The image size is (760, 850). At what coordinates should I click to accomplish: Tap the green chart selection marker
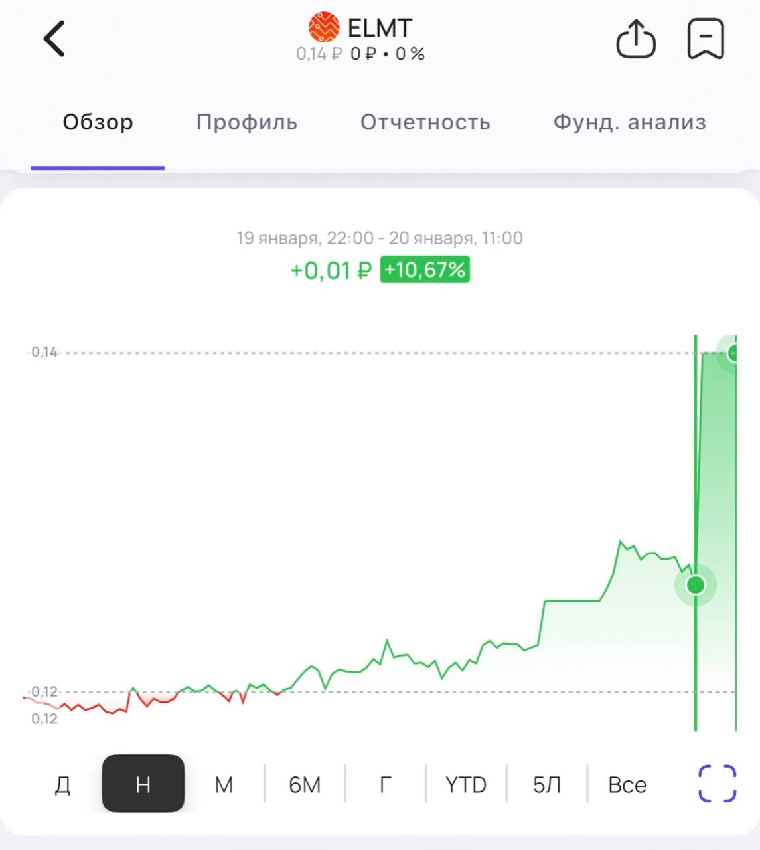(x=695, y=585)
